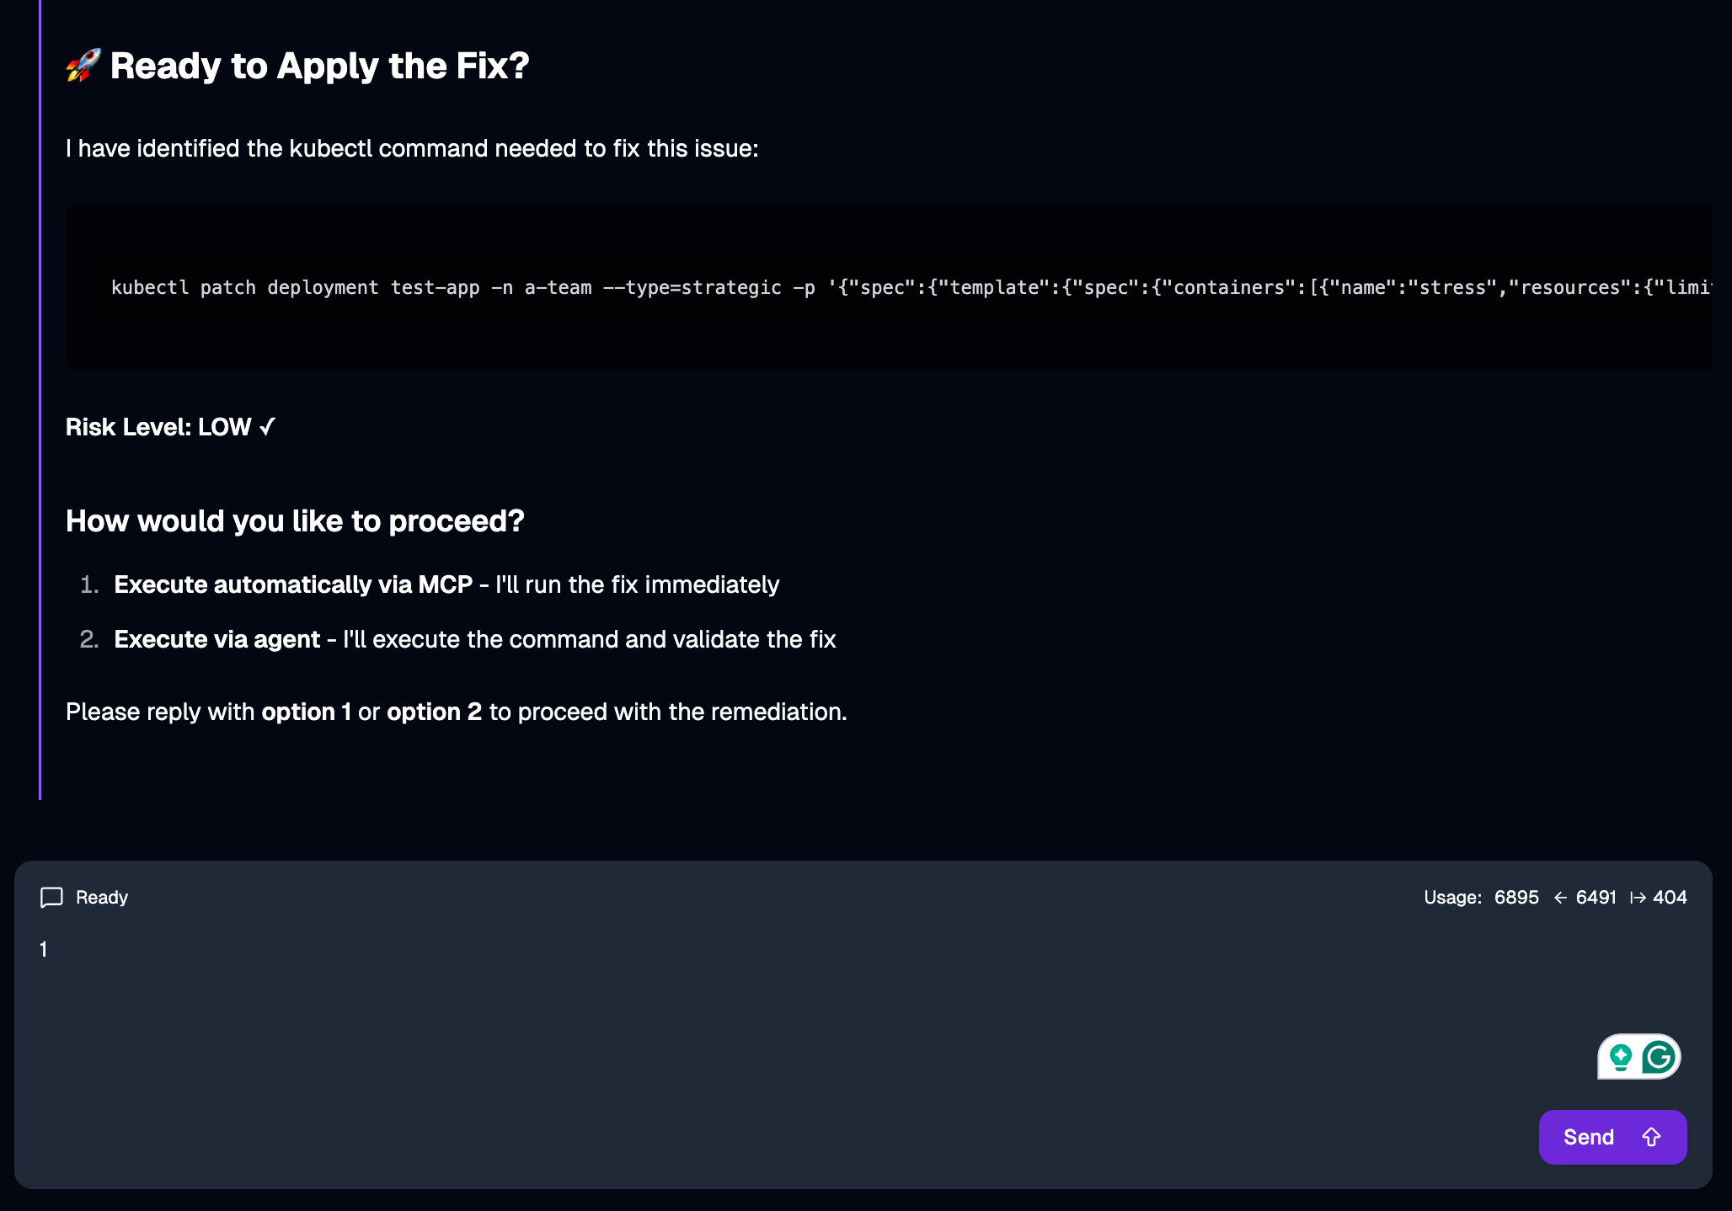This screenshot has width=1732, height=1211.
Task: Click the rocket emoji in the heading
Action: pyautogui.click(x=83, y=66)
